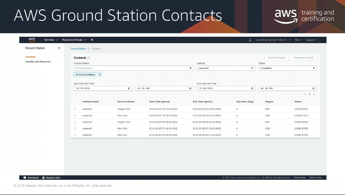Click the pin star icon in header
The height and width of the screenshot is (195, 345).
pos(92,40)
